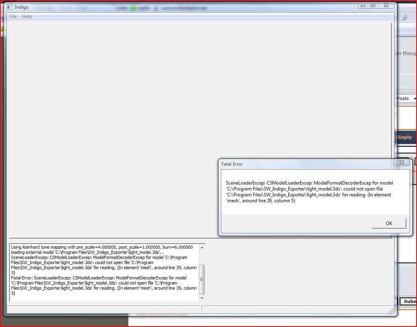Screen dimensions: 417x327
Task: Minimize the Indigo window
Action: click(363, 5)
